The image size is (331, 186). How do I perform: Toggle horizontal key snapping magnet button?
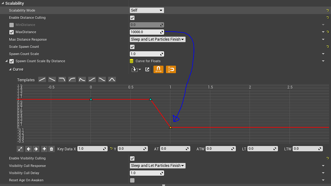point(158,69)
